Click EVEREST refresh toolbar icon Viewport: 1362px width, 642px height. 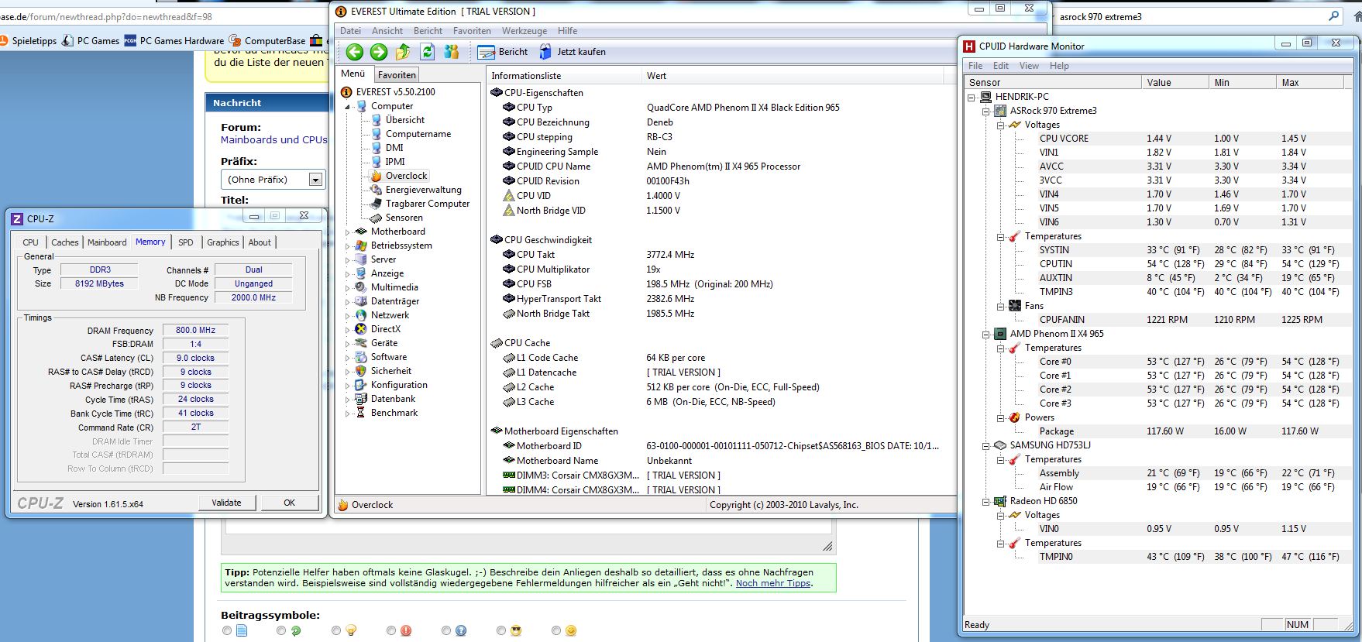click(427, 52)
